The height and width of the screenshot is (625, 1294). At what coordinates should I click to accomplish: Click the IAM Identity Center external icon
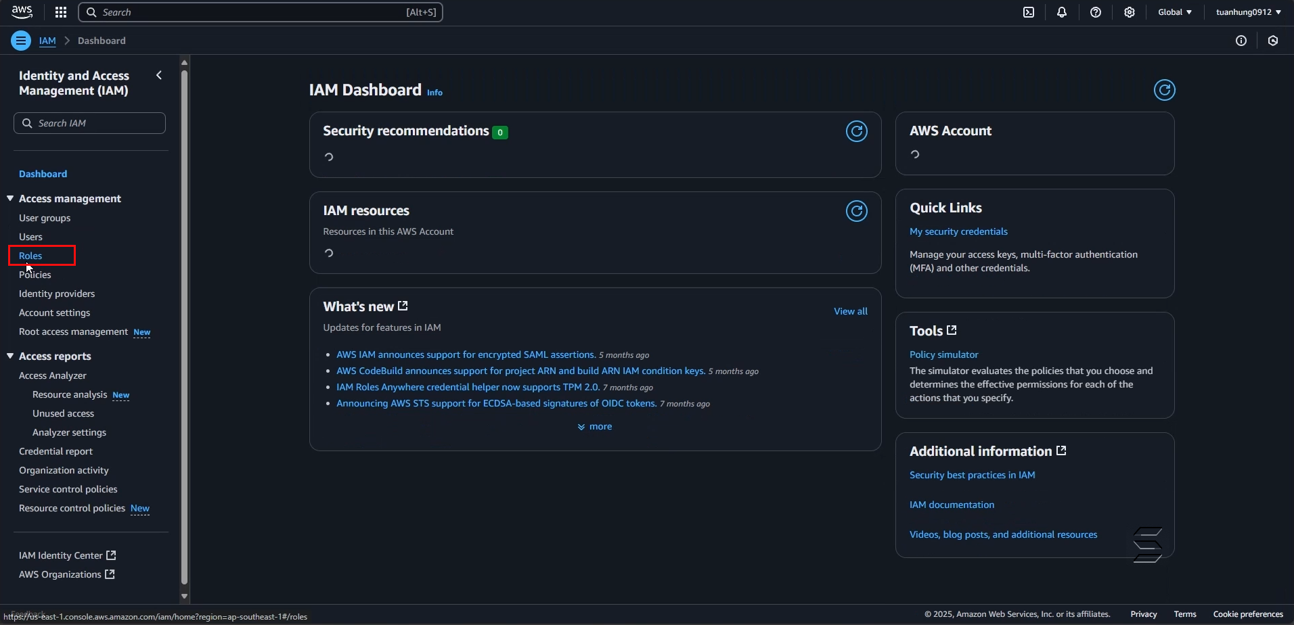111,555
